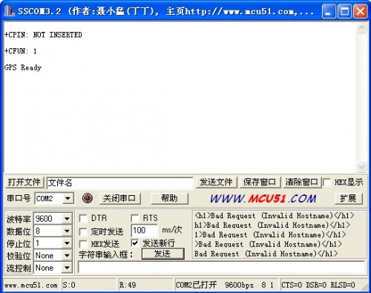The width and height of the screenshot is (371, 293).
Task: Click the R:49 received counter
Action: coord(128,286)
